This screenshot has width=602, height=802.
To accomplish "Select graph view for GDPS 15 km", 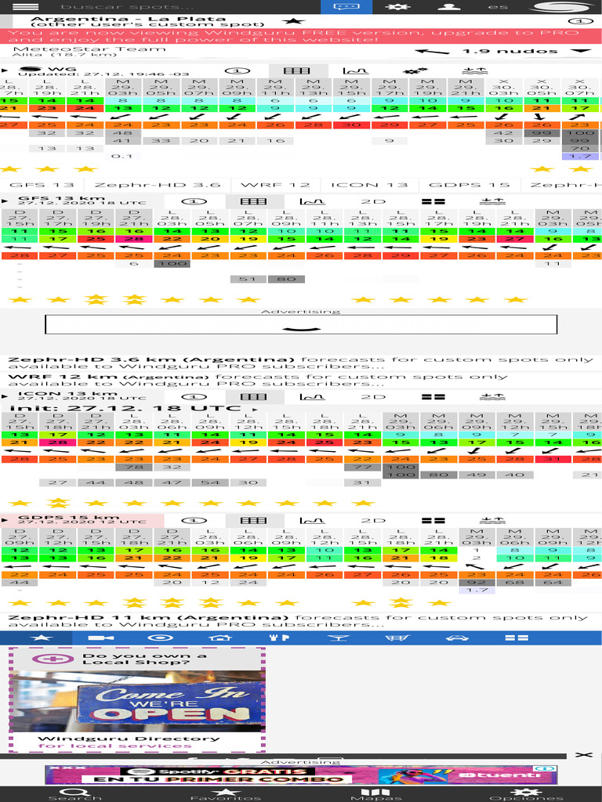I will tap(312, 521).
